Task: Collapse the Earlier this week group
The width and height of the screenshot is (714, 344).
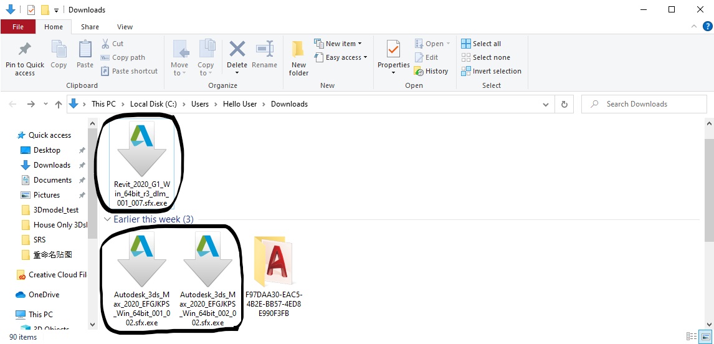Action: pyautogui.click(x=107, y=219)
